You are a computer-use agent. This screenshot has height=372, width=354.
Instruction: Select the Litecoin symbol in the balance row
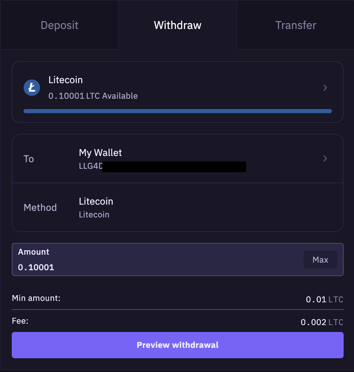click(x=31, y=87)
